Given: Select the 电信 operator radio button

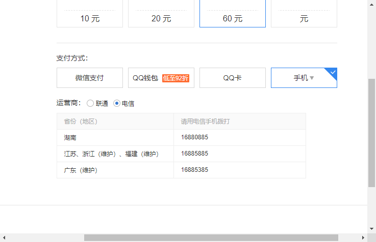Looking at the screenshot, I should tap(116, 103).
